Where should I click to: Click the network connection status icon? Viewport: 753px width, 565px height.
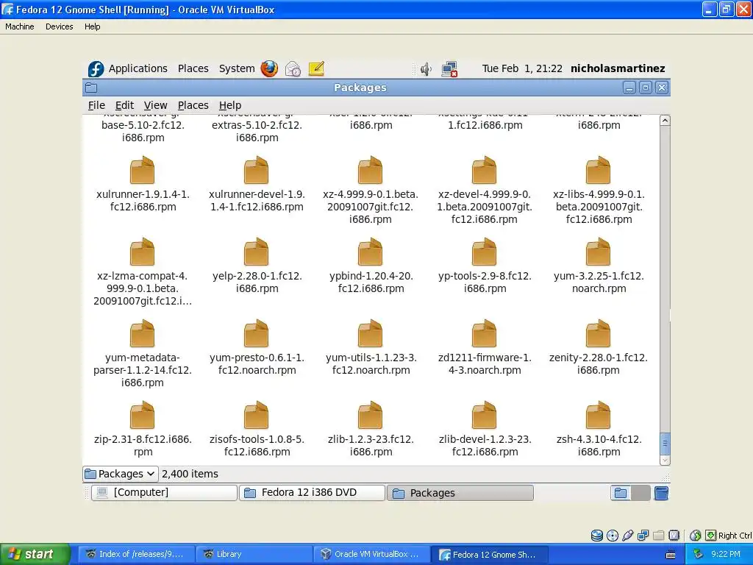point(449,69)
